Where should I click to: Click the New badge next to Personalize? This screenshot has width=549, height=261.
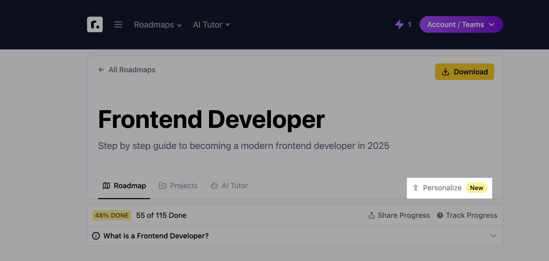[x=477, y=188]
